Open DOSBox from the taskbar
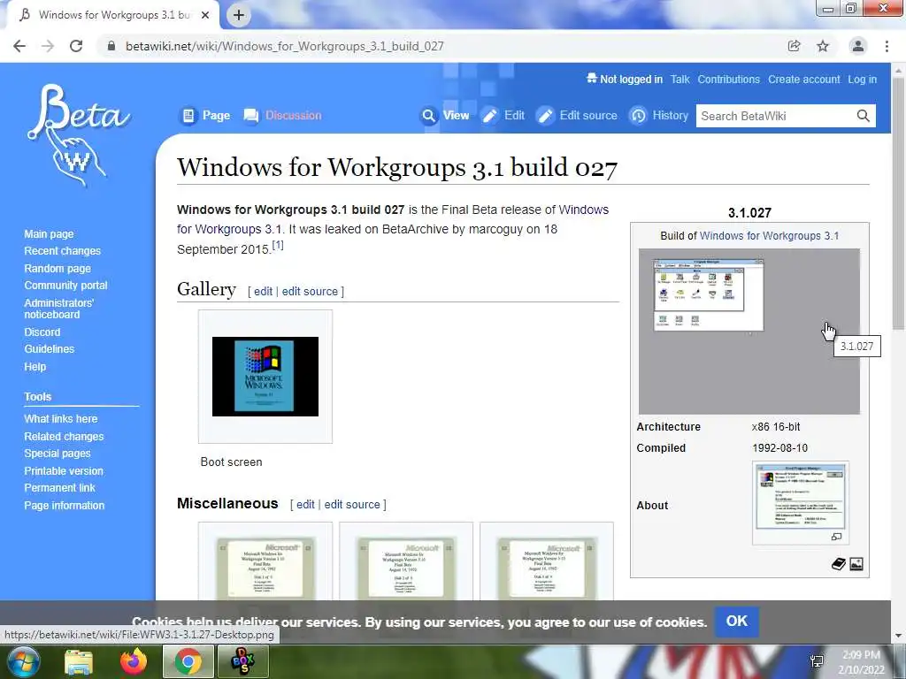Viewport: 906px width, 679px height. [x=242, y=661]
